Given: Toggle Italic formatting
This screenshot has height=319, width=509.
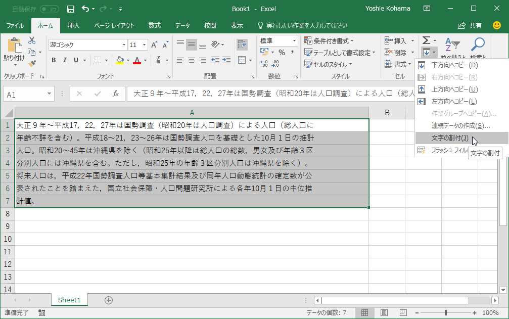Looking at the screenshot, I should (x=65, y=60).
